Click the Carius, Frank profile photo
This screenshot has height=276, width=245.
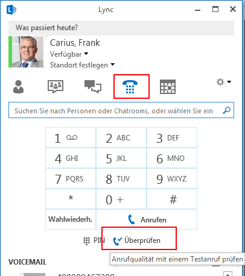[x=28, y=52]
